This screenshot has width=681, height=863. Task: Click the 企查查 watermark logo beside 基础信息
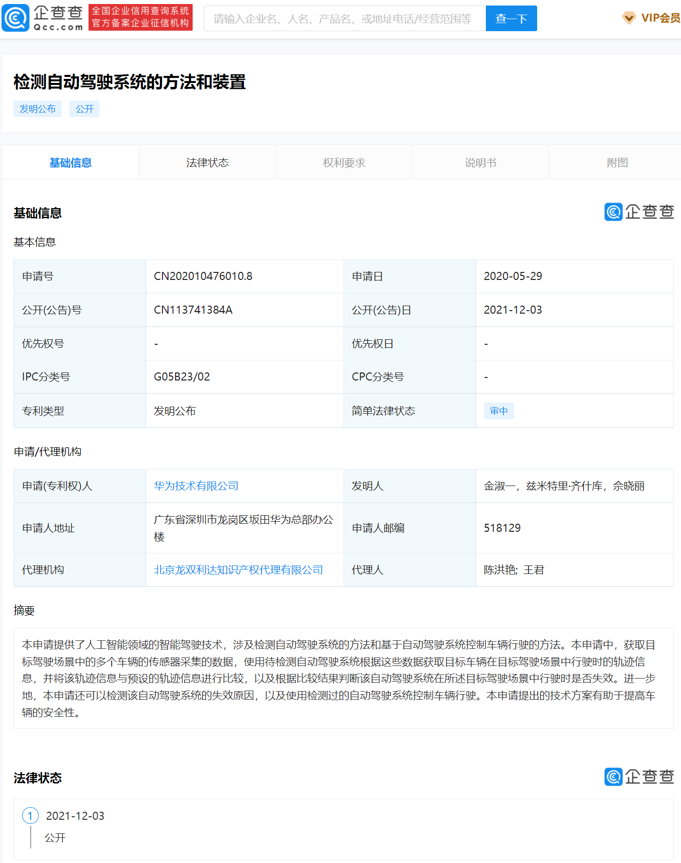pos(639,212)
